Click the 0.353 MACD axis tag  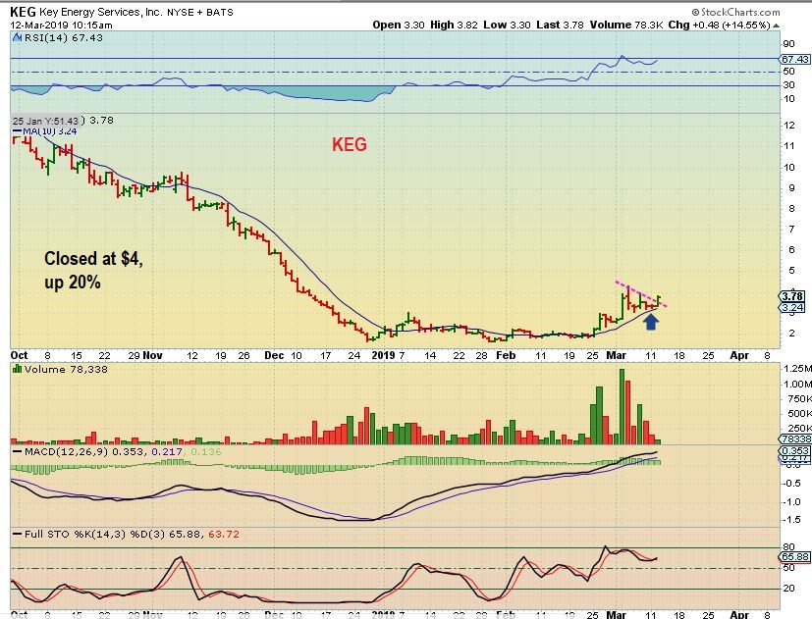pos(795,451)
